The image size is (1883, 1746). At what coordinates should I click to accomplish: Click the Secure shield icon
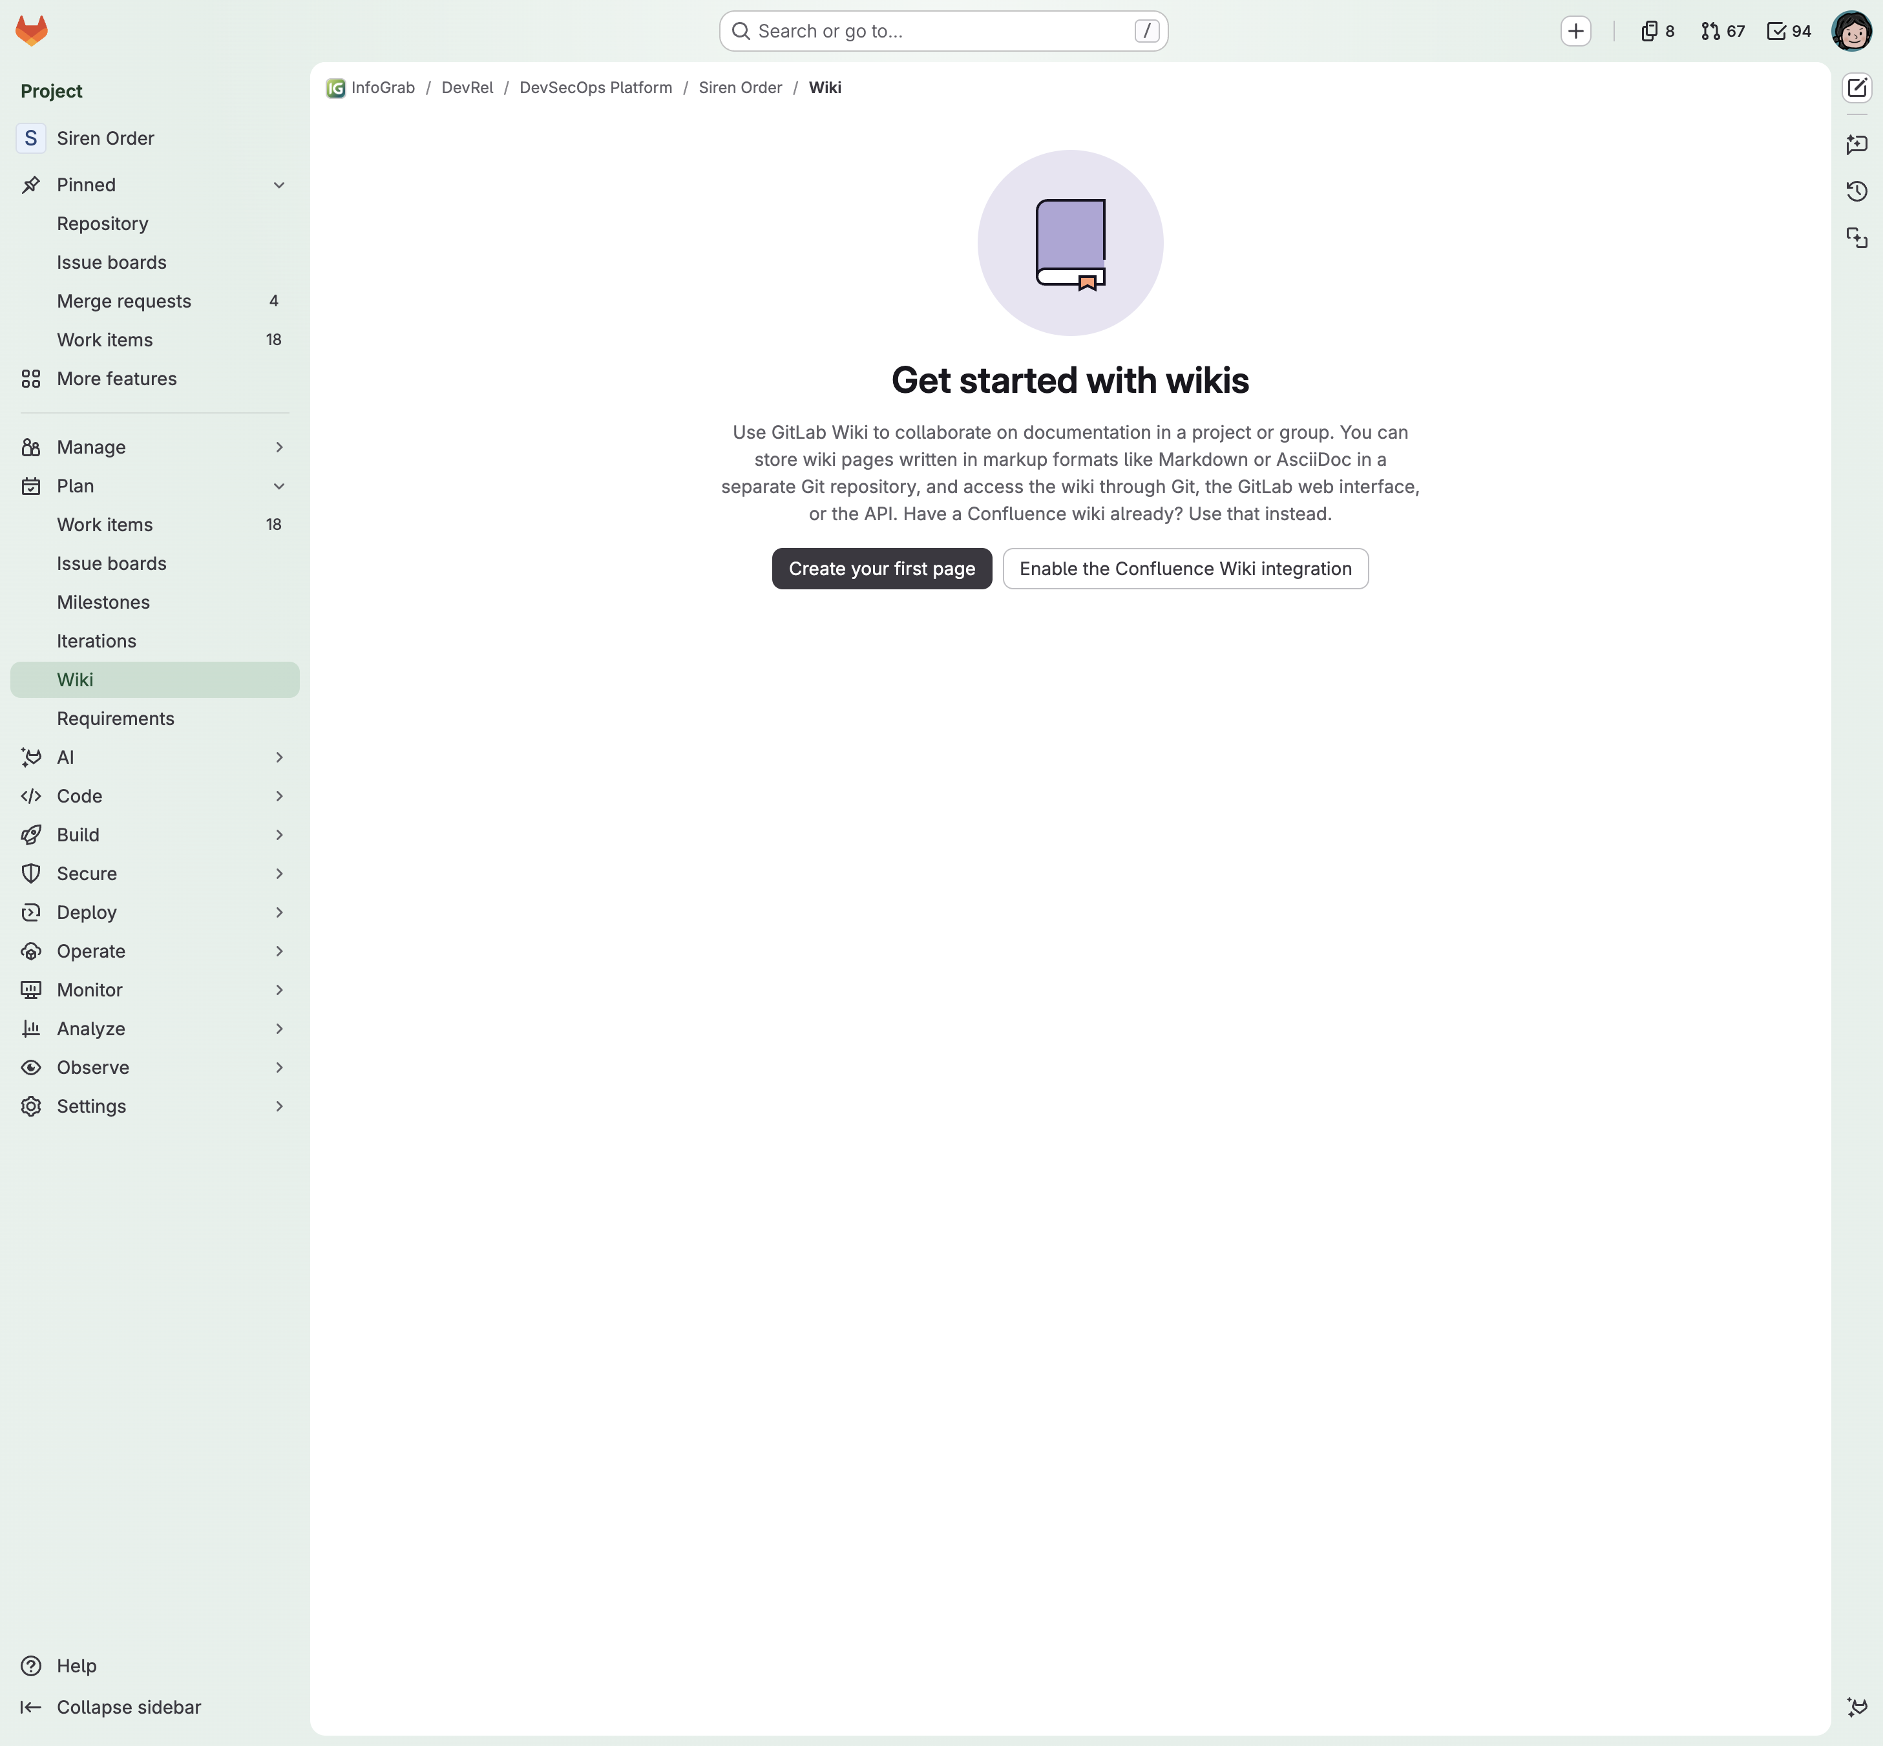click(31, 873)
